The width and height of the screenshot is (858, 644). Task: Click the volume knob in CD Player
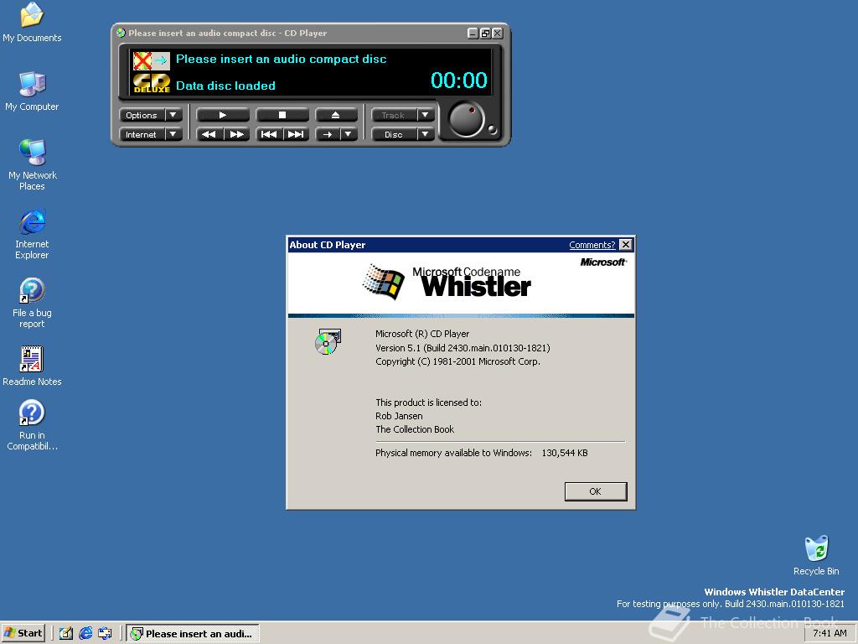466,119
